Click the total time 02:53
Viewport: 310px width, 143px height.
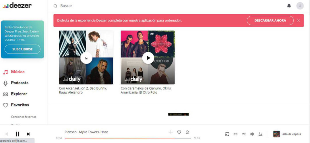tap(197, 138)
